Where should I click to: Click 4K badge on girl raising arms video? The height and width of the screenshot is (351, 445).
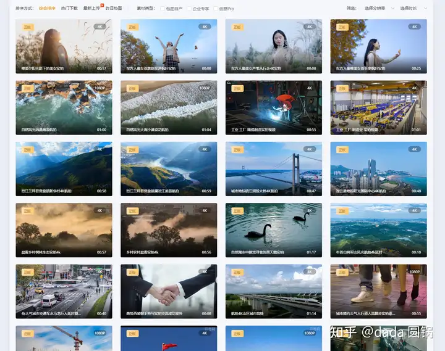[205, 27]
